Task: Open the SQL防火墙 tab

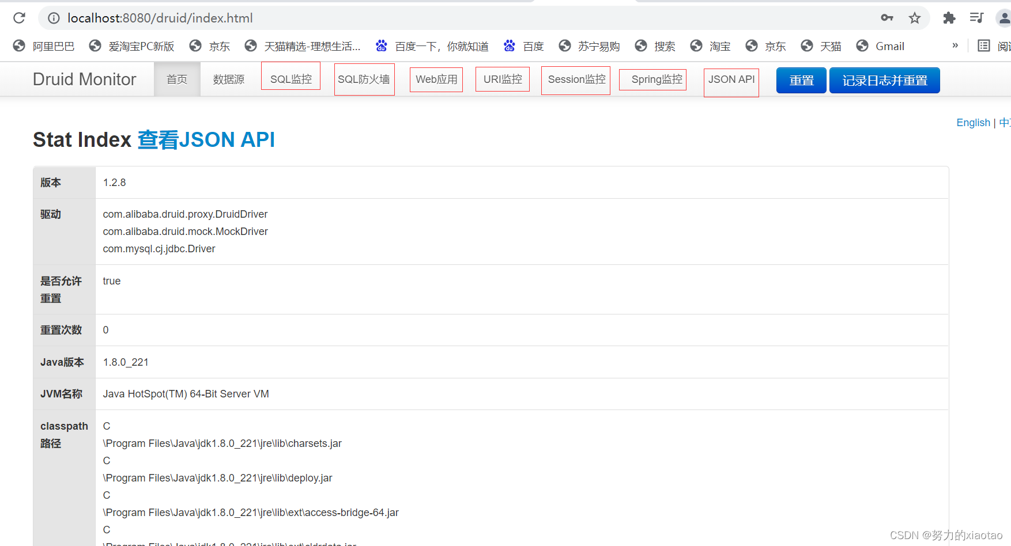Action: 364,79
